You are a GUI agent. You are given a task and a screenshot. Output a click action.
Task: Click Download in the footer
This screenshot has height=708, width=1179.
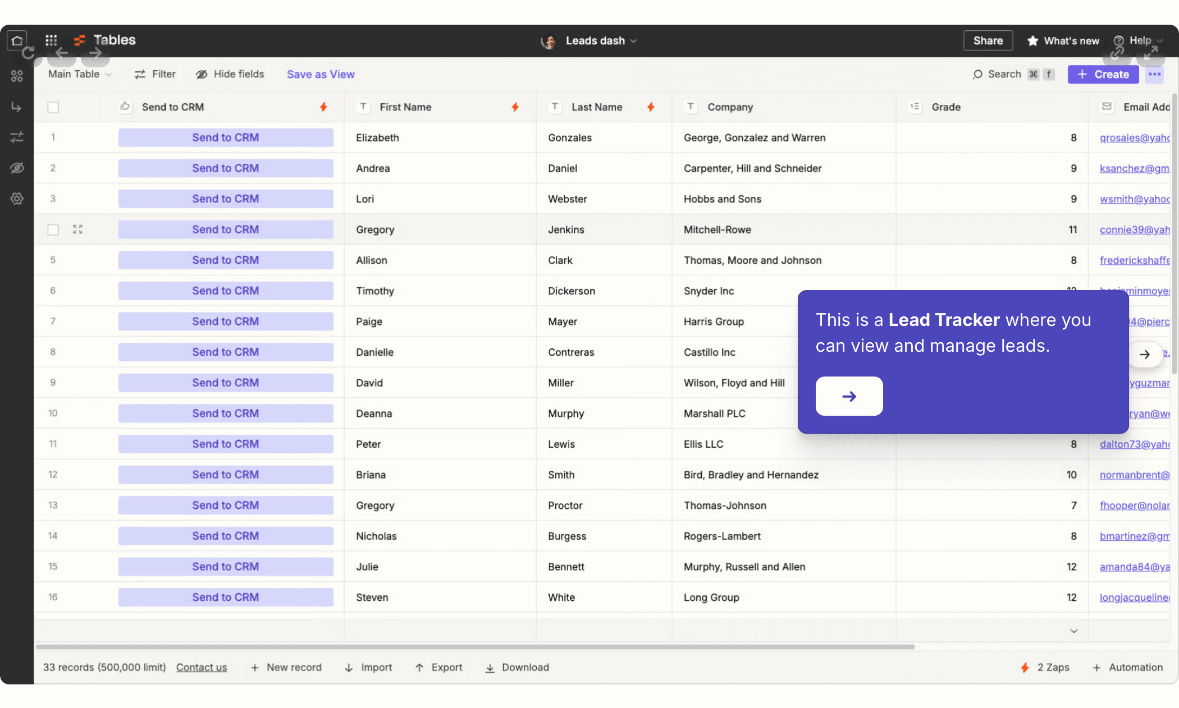tap(517, 667)
